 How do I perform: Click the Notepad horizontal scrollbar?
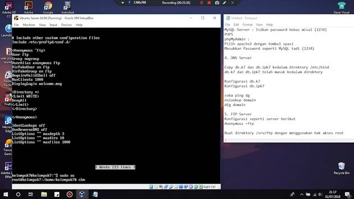pos(289,140)
